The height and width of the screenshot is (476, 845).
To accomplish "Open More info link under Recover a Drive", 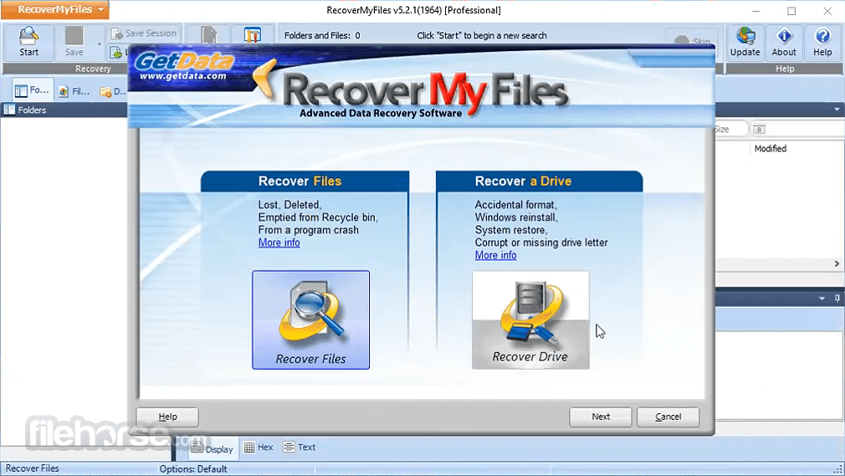I will pyautogui.click(x=496, y=255).
